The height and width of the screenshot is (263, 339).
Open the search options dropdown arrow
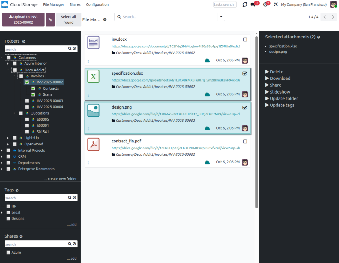221,17
